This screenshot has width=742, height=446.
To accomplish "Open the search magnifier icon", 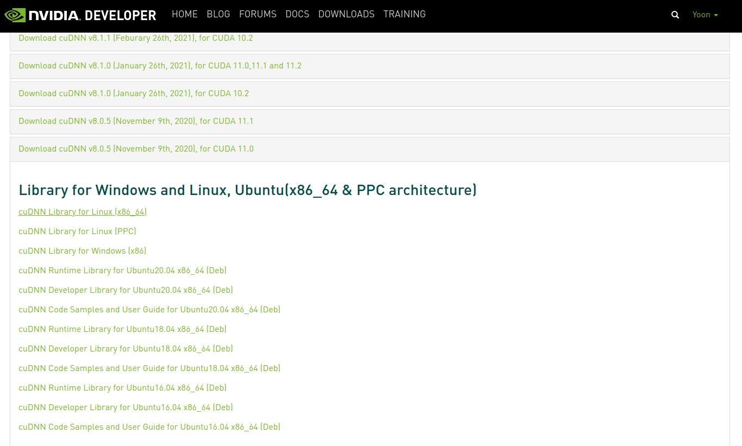I will 675,15.
